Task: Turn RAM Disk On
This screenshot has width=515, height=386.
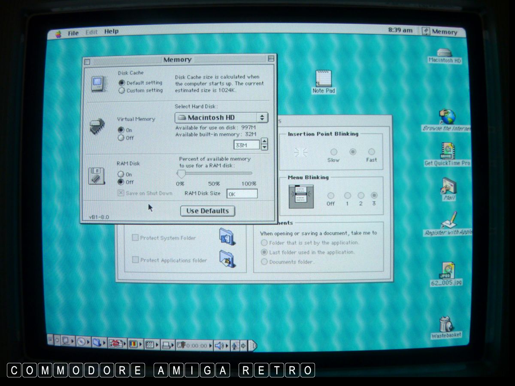Action: tap(121, 175)
